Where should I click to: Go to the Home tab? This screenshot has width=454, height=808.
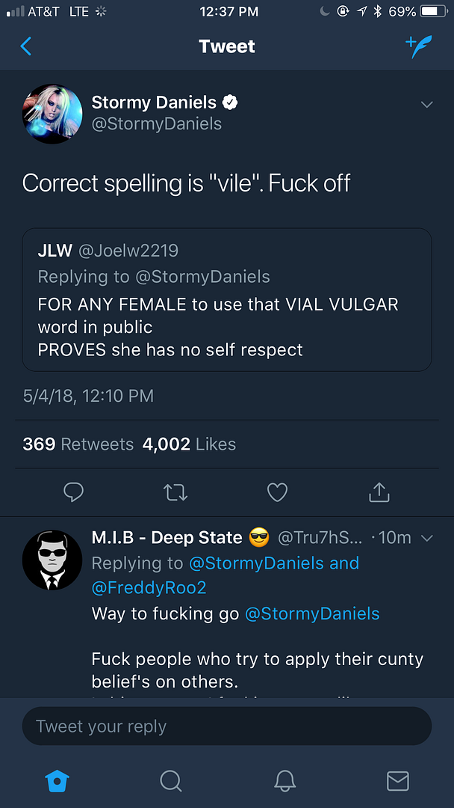pyautogui.click(x=57, y=781)
